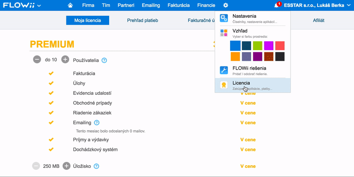Open the Emailing menu item
This screenshot has height=177, width=354.
151,6
